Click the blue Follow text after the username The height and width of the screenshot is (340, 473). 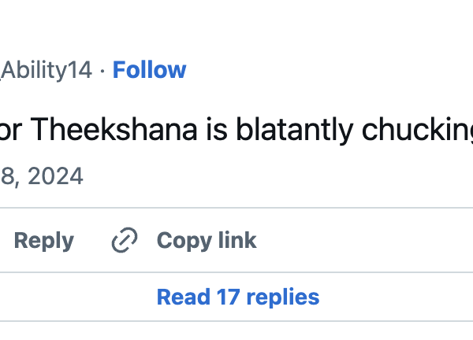pos(149,70)
